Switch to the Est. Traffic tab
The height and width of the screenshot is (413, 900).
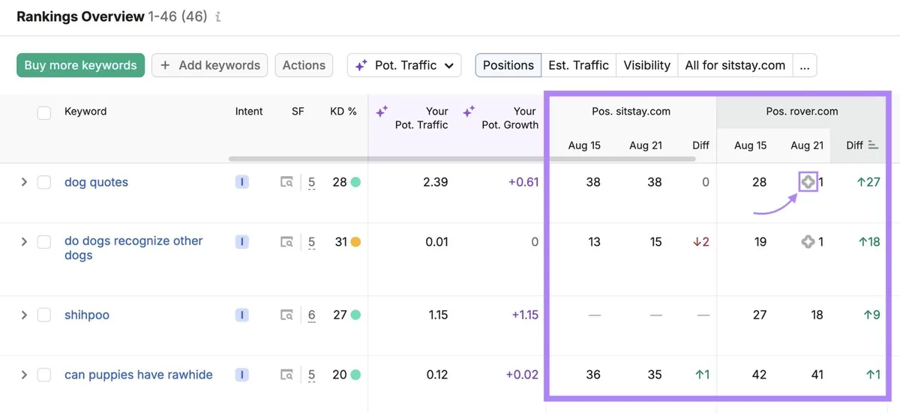coord(578,65)
